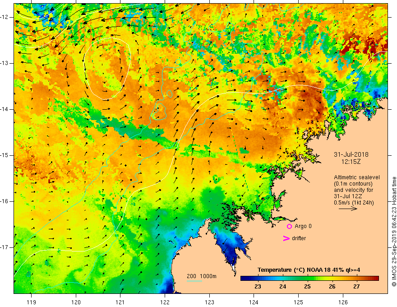
Task: Click latitude axis label -12
Action: (x=5, y=17)
